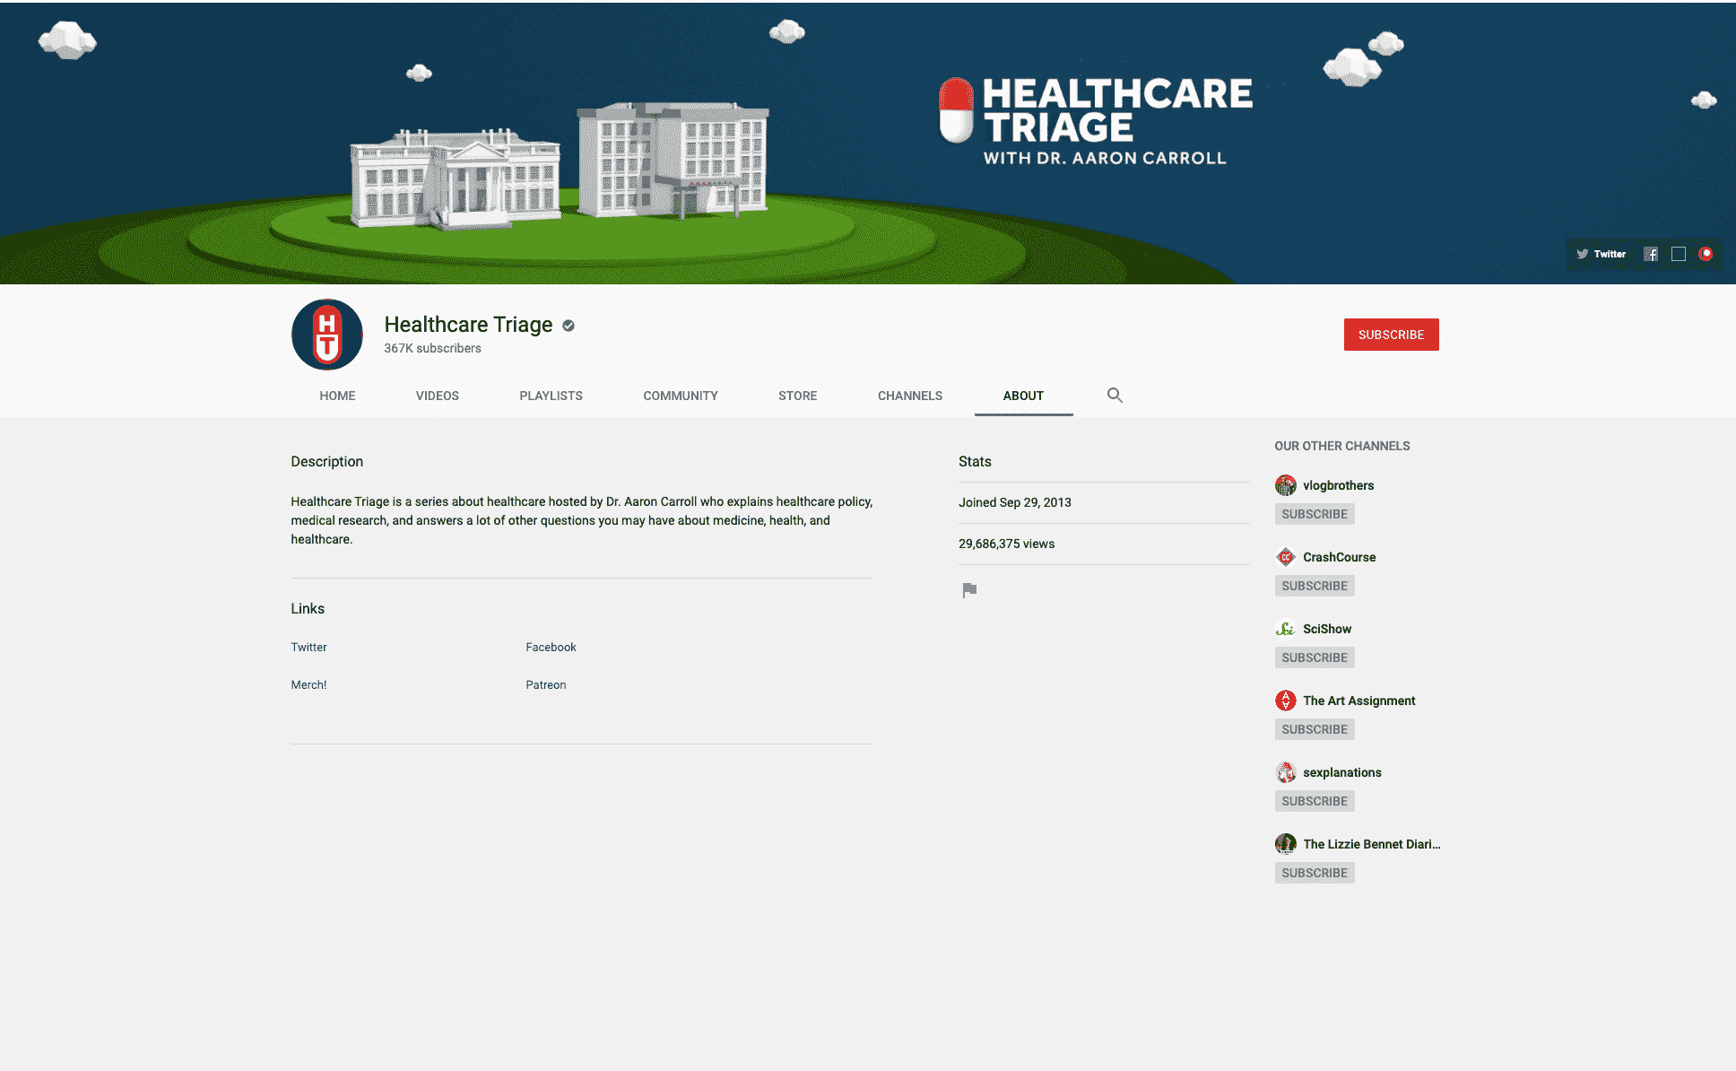Open the SciShow channel avatar
Viewport: 1736px width, 1071px height.
coord(1286,629)
